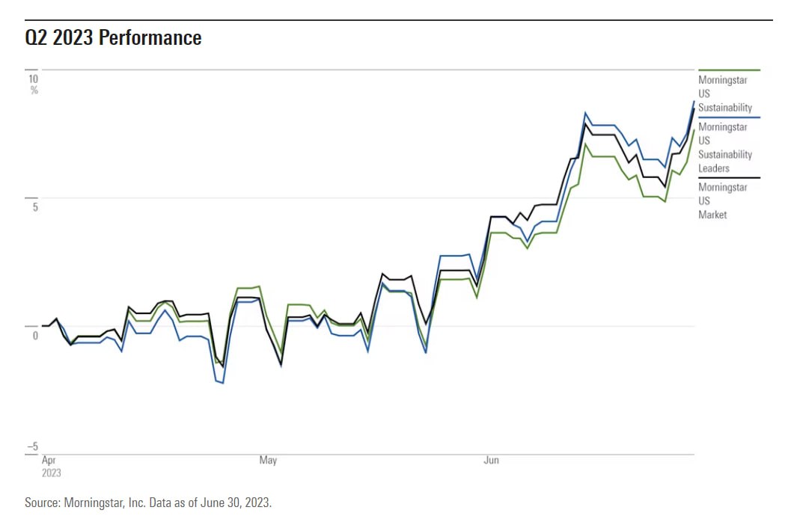
Task: Click the "10" y-axis label
Action: 33,79
